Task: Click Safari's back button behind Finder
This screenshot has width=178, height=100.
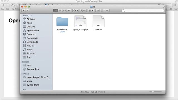Action: tap(3, 5)
